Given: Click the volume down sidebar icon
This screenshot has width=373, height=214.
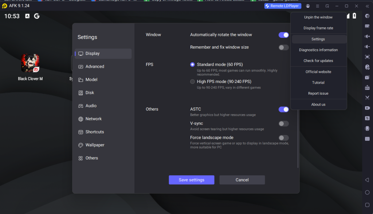Looking at the screenshot, I should [x=367, y=47].
